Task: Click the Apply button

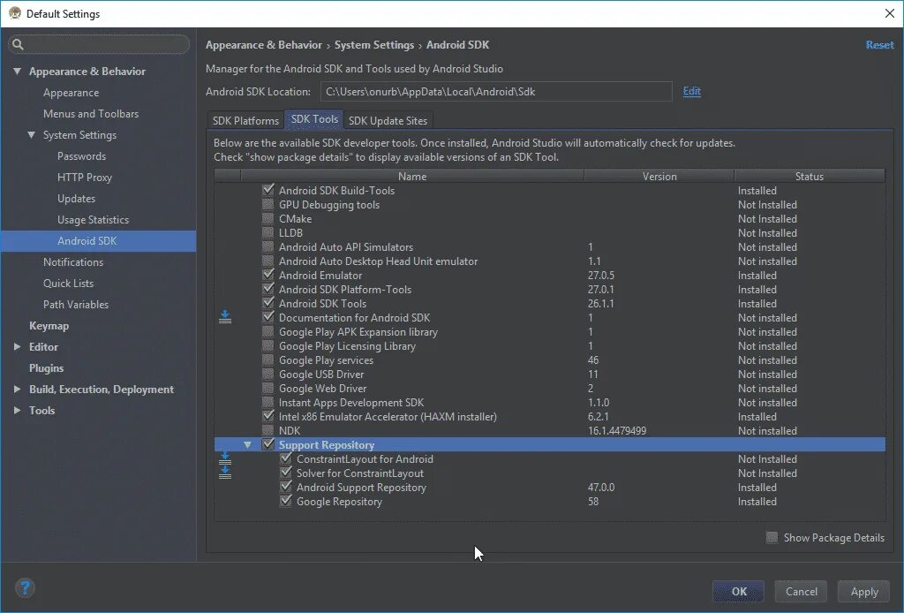Action: (x=864, y=591)
